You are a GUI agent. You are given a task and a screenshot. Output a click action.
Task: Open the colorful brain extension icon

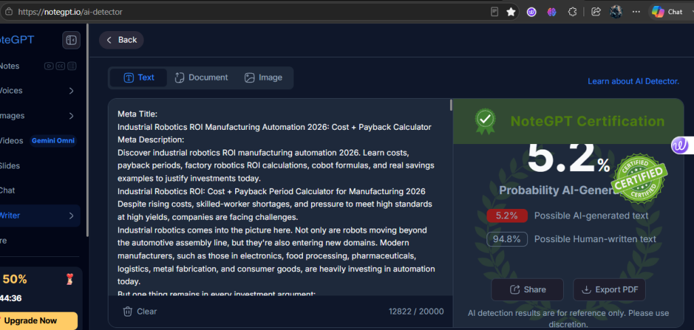coord(552,12)
